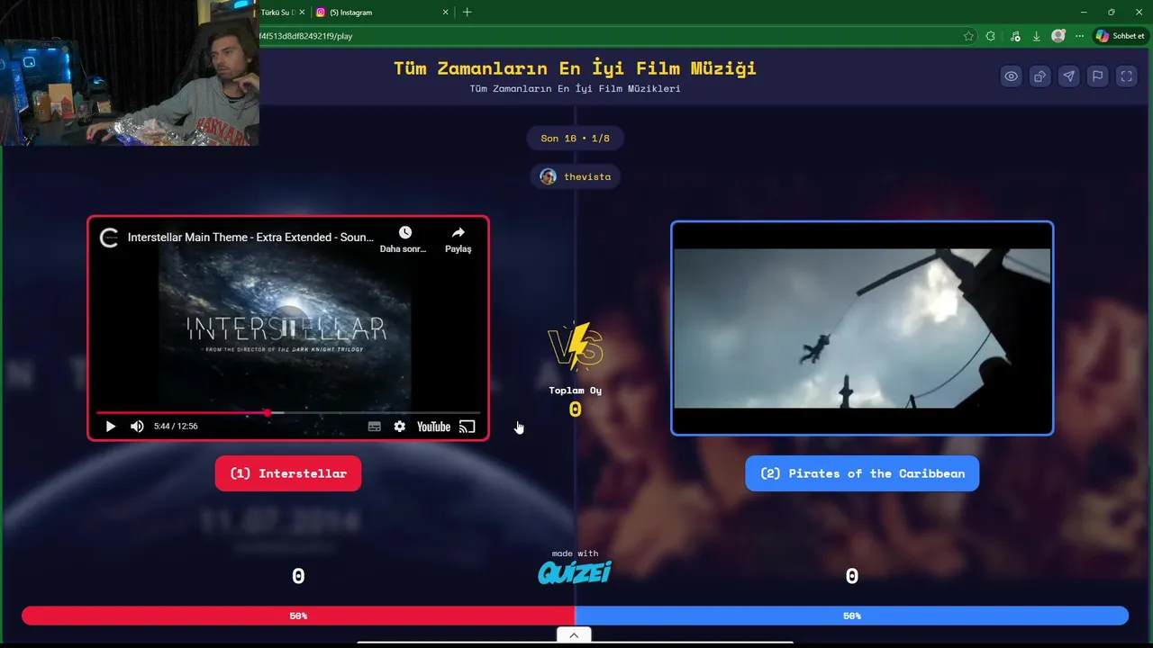Vote for (1) Interstellar
This screenshot has height=648, width=1153.
[288, 473]
